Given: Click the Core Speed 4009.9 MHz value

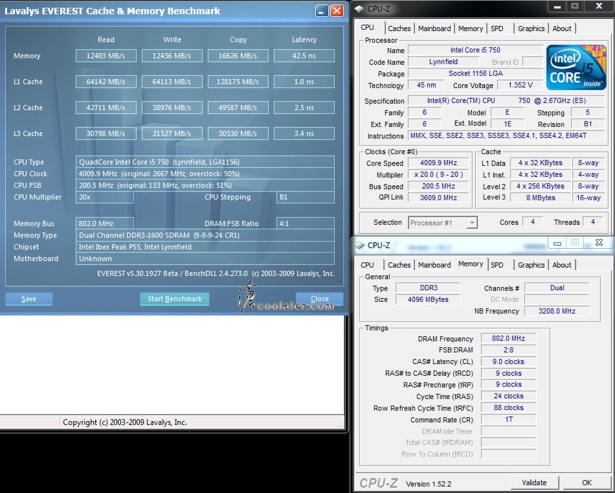Looking at the screenshot, I should 438,163.
